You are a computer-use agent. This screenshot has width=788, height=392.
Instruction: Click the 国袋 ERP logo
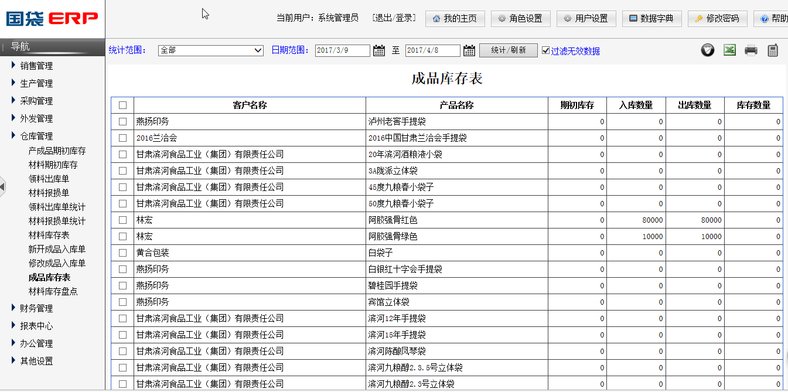point(52,19)
